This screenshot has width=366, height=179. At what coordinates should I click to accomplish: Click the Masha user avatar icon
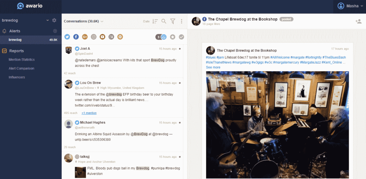click(341, 6)
